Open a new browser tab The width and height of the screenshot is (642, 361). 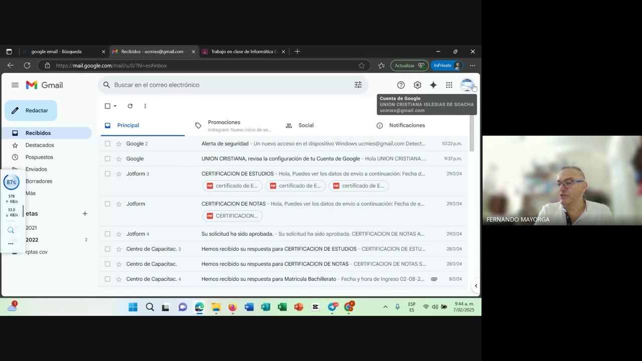point(297,52)
